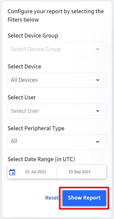Click the Select Device label
Image resolution: width=114 pixels, height=219 pixels.
point(24,67)
